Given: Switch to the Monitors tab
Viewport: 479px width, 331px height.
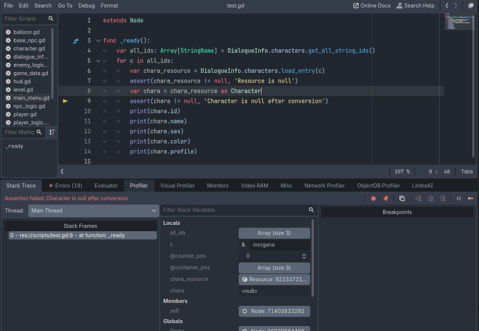Looking at the screenshot, I should click(217, 186).
